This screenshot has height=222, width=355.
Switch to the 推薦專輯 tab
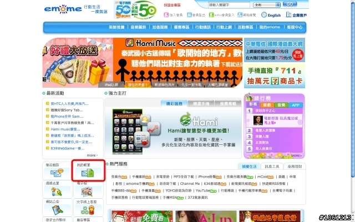(228, 104)
